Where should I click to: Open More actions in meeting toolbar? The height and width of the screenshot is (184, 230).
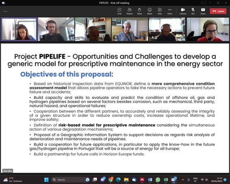coord(170,11)
